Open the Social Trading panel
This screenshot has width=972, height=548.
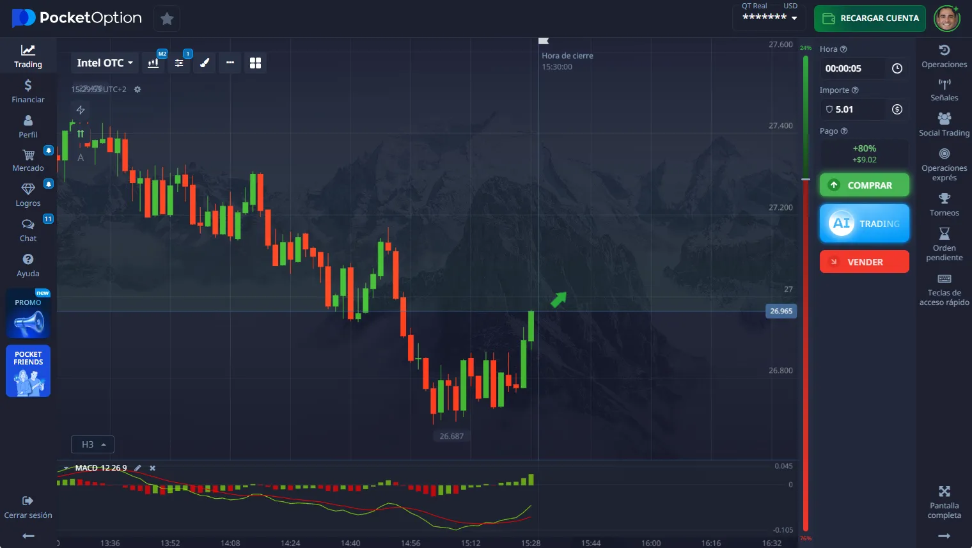coord(945,125)
